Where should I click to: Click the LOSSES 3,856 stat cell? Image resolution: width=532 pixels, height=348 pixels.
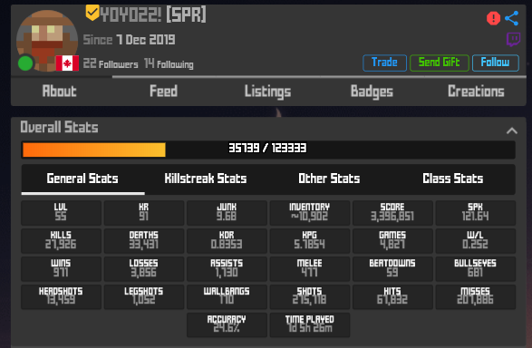144,269
